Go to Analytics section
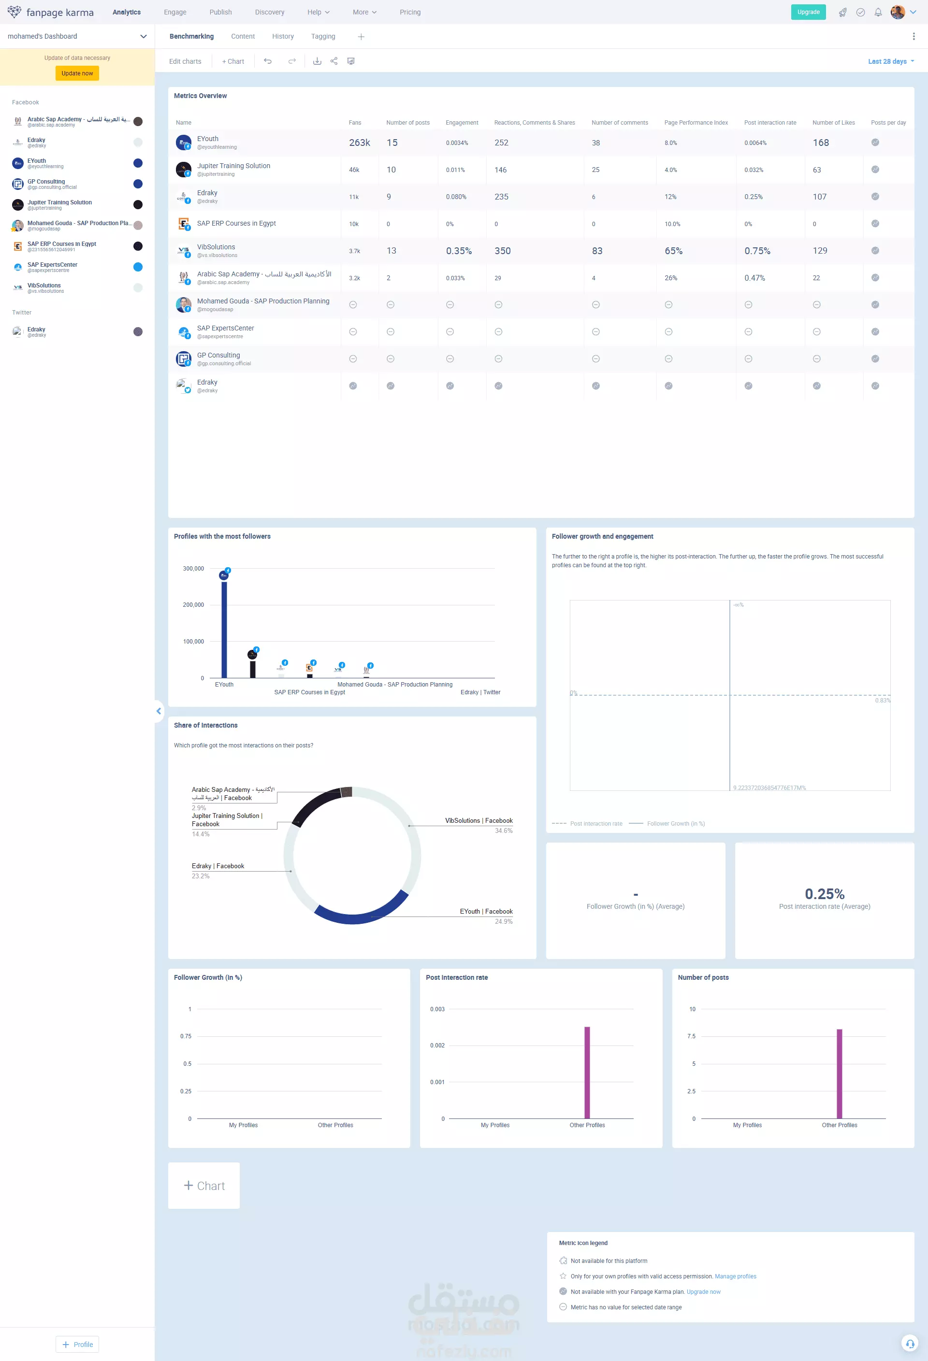 click(127, 12)
